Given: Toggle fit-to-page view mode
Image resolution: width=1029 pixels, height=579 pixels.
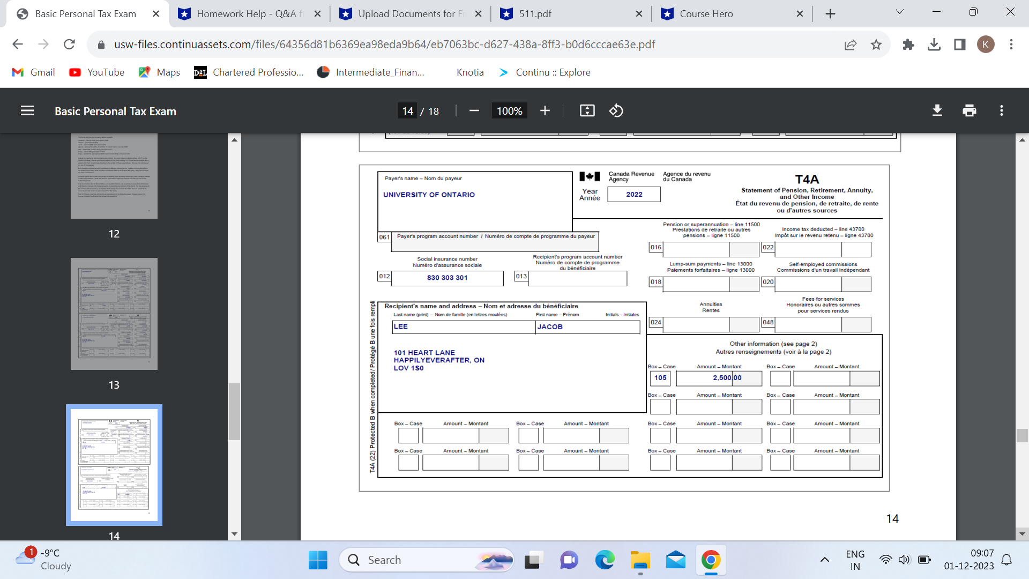Looking at the screenshot, I should pyautogui.click(x=587, y=110).
